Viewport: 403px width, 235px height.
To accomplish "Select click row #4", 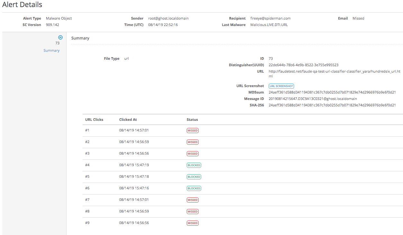I will [x=243, y=165].
